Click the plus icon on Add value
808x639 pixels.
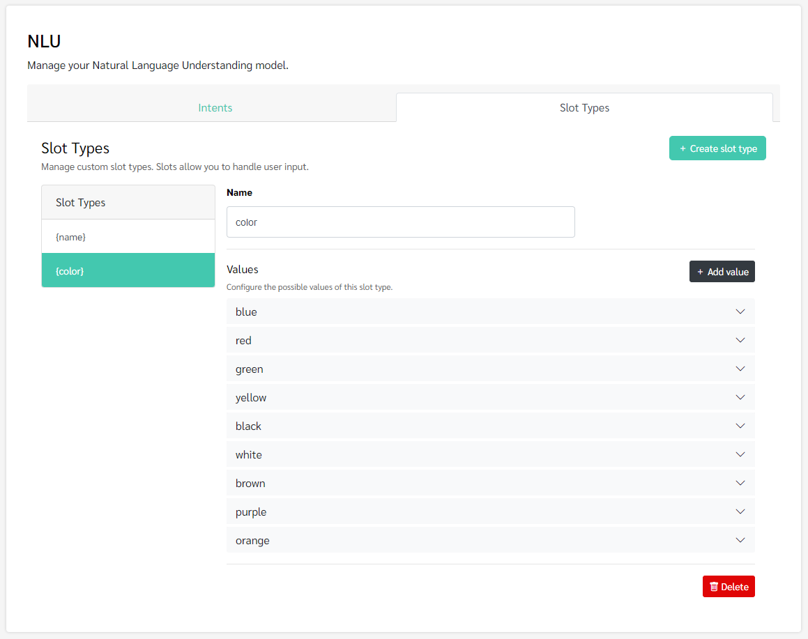click(x=701, y=272)
